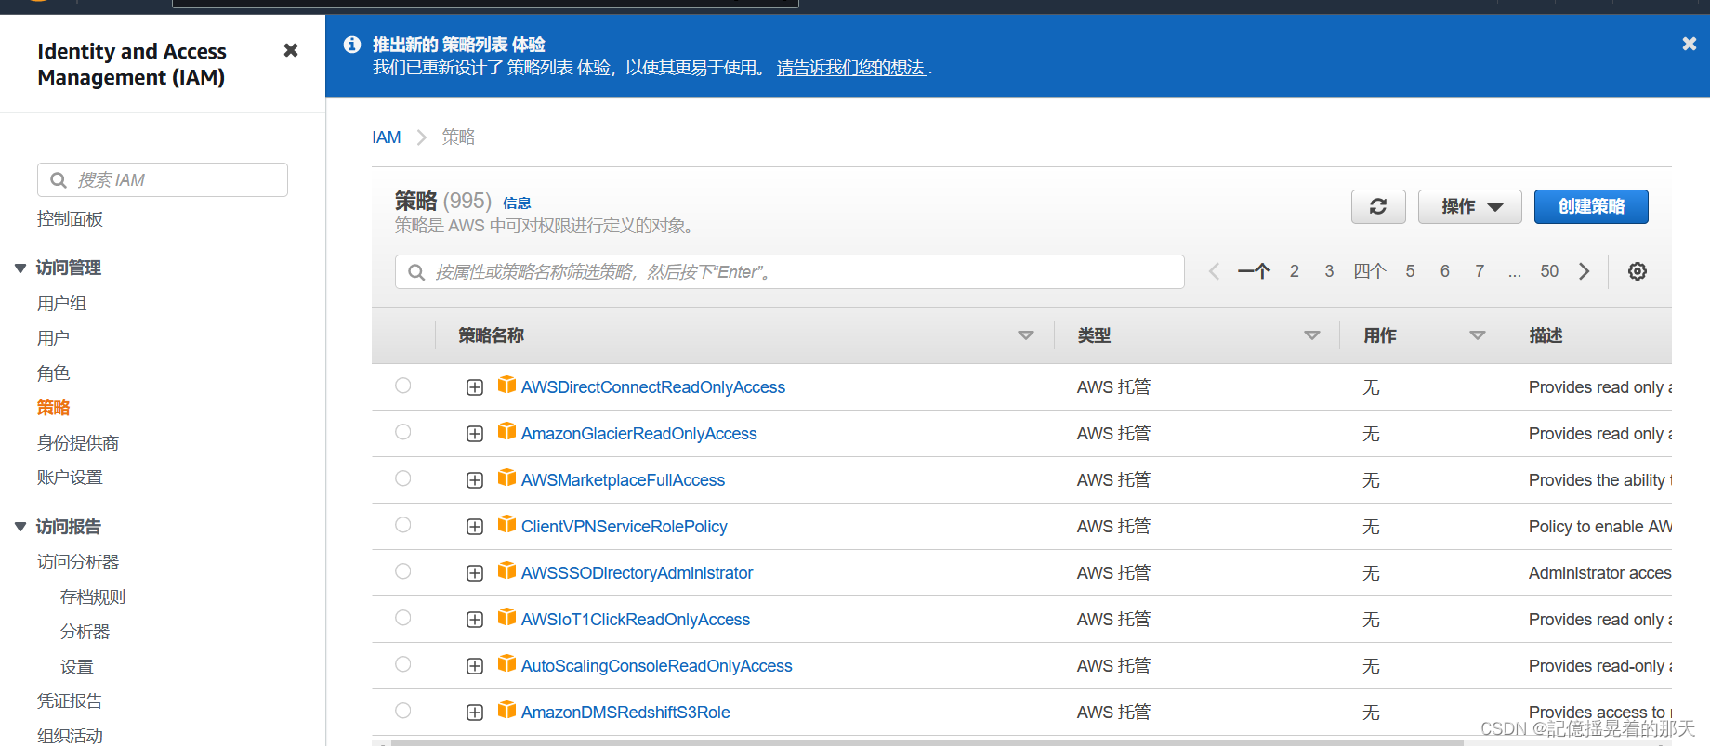Select radio button for AWSMarketplaceFullAccess
The image size is (1710, 746).
(x=402, y=478)
